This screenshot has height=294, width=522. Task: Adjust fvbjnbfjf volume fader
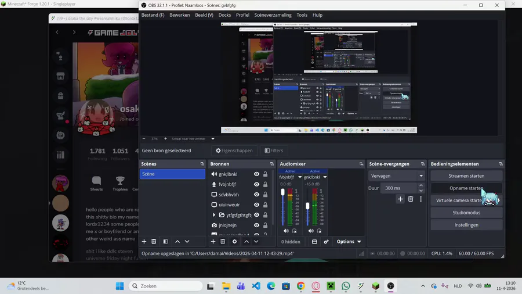click(x=282, y=192)
